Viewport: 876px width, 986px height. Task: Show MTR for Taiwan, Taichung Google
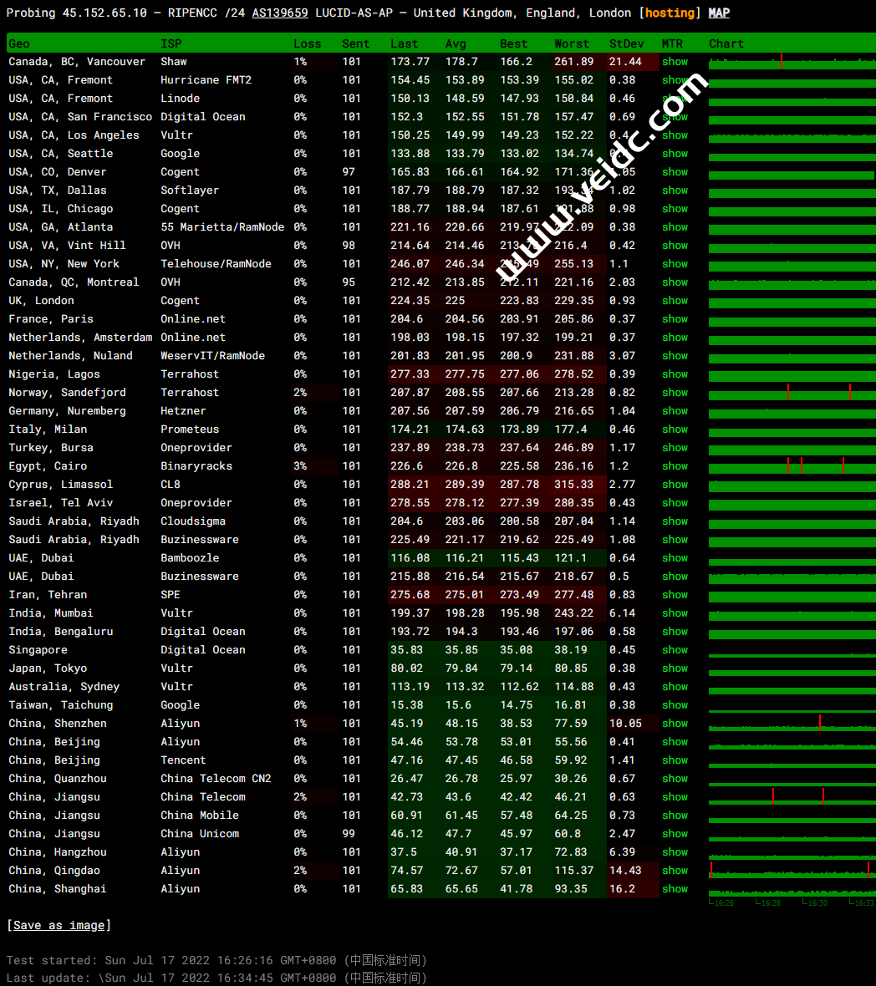[675, 705]
